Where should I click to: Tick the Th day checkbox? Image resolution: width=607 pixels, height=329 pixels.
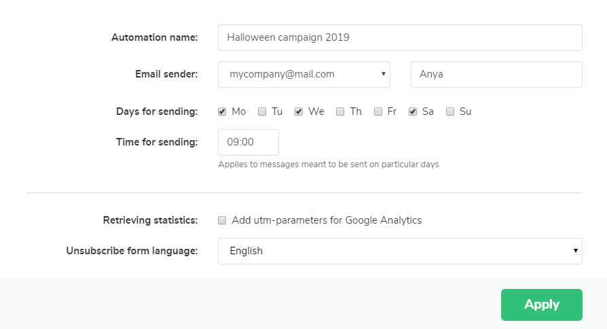click(x=340, y=112)
